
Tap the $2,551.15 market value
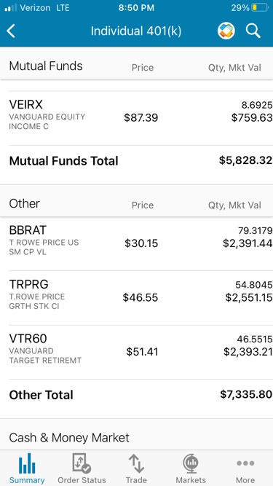[x=249, y=298]
